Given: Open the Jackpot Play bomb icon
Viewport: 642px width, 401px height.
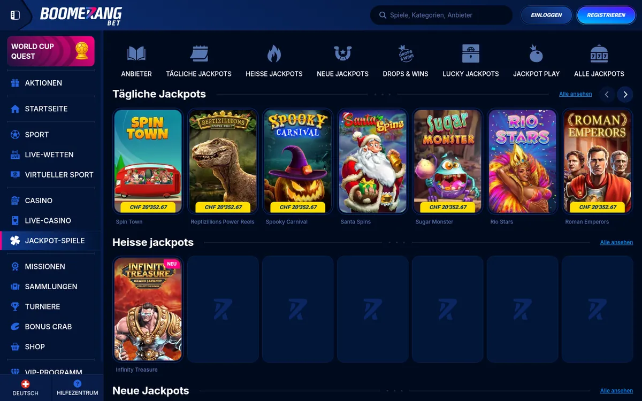Looking at the screenshot, I should (536, 53).
